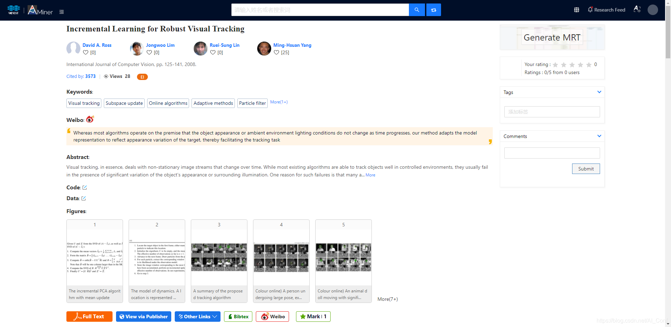Select the Adaptive methods keyword tag

(x=213, y=103)
